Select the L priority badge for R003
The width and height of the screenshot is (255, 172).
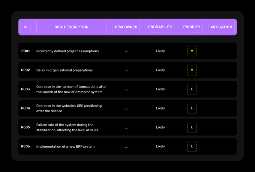coord(192,89)
